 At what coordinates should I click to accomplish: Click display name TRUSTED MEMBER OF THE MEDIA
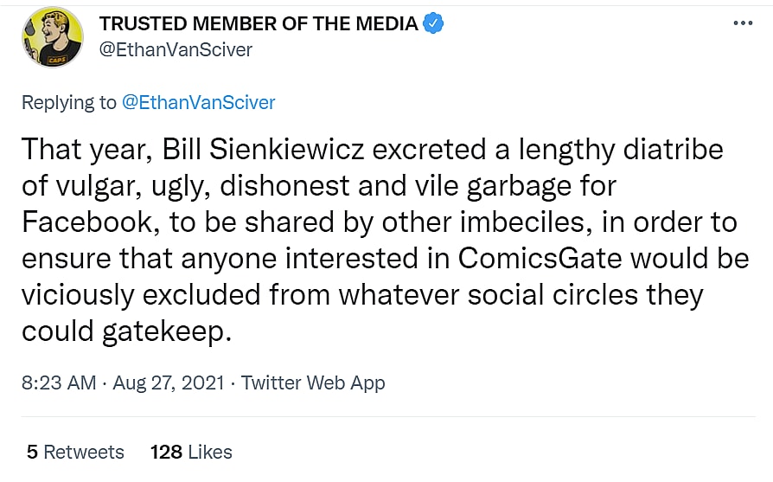259,23
